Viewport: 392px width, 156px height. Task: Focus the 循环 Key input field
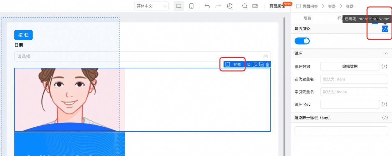coord(350,104)
